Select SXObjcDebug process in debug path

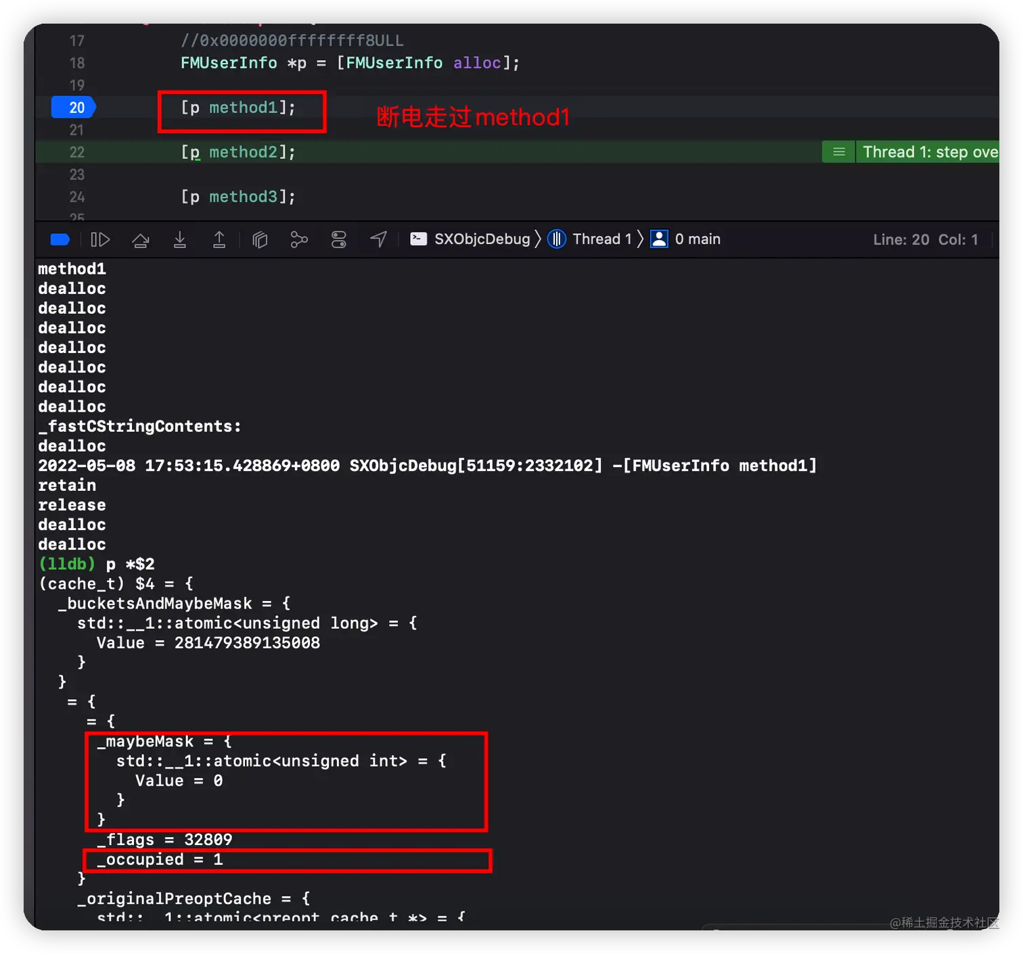tap(482, 239)
